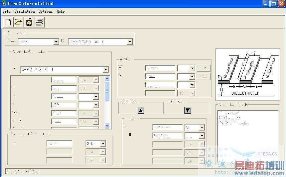286x177 pixels.
Task: Open the frequency units dropdown showing GHz
Action: (103, 144)
